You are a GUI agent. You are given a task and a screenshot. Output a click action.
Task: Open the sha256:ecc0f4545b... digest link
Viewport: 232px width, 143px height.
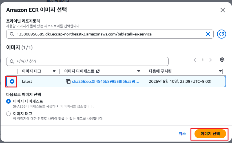105,81
